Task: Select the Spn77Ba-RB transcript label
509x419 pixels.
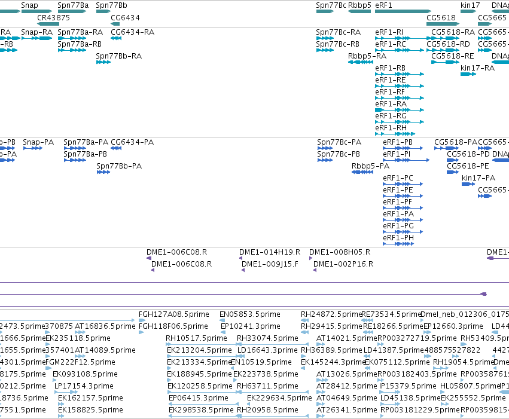Action: [x=80, y=44]
